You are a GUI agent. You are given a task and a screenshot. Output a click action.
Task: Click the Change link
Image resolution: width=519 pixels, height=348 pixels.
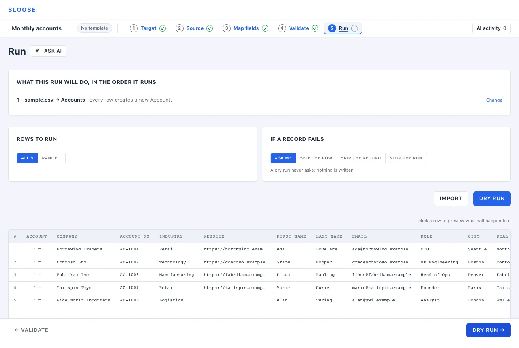pyautogui.click(x=494, y=100)
